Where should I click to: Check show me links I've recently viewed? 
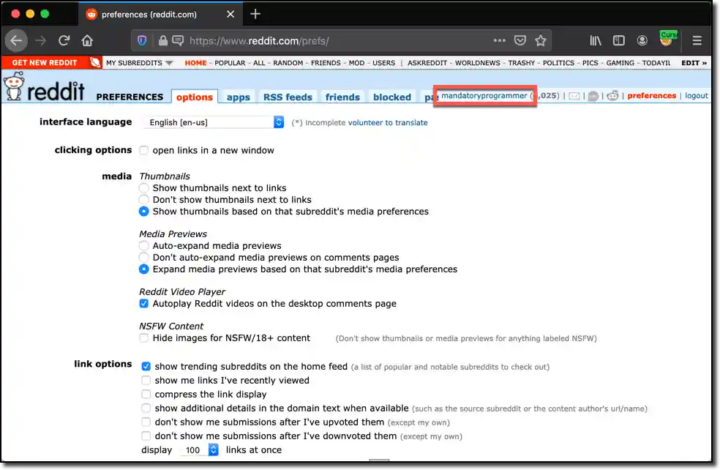146,381
